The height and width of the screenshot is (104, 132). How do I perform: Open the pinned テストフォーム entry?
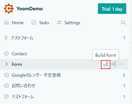pyautogui.click(x=64, y=38)
